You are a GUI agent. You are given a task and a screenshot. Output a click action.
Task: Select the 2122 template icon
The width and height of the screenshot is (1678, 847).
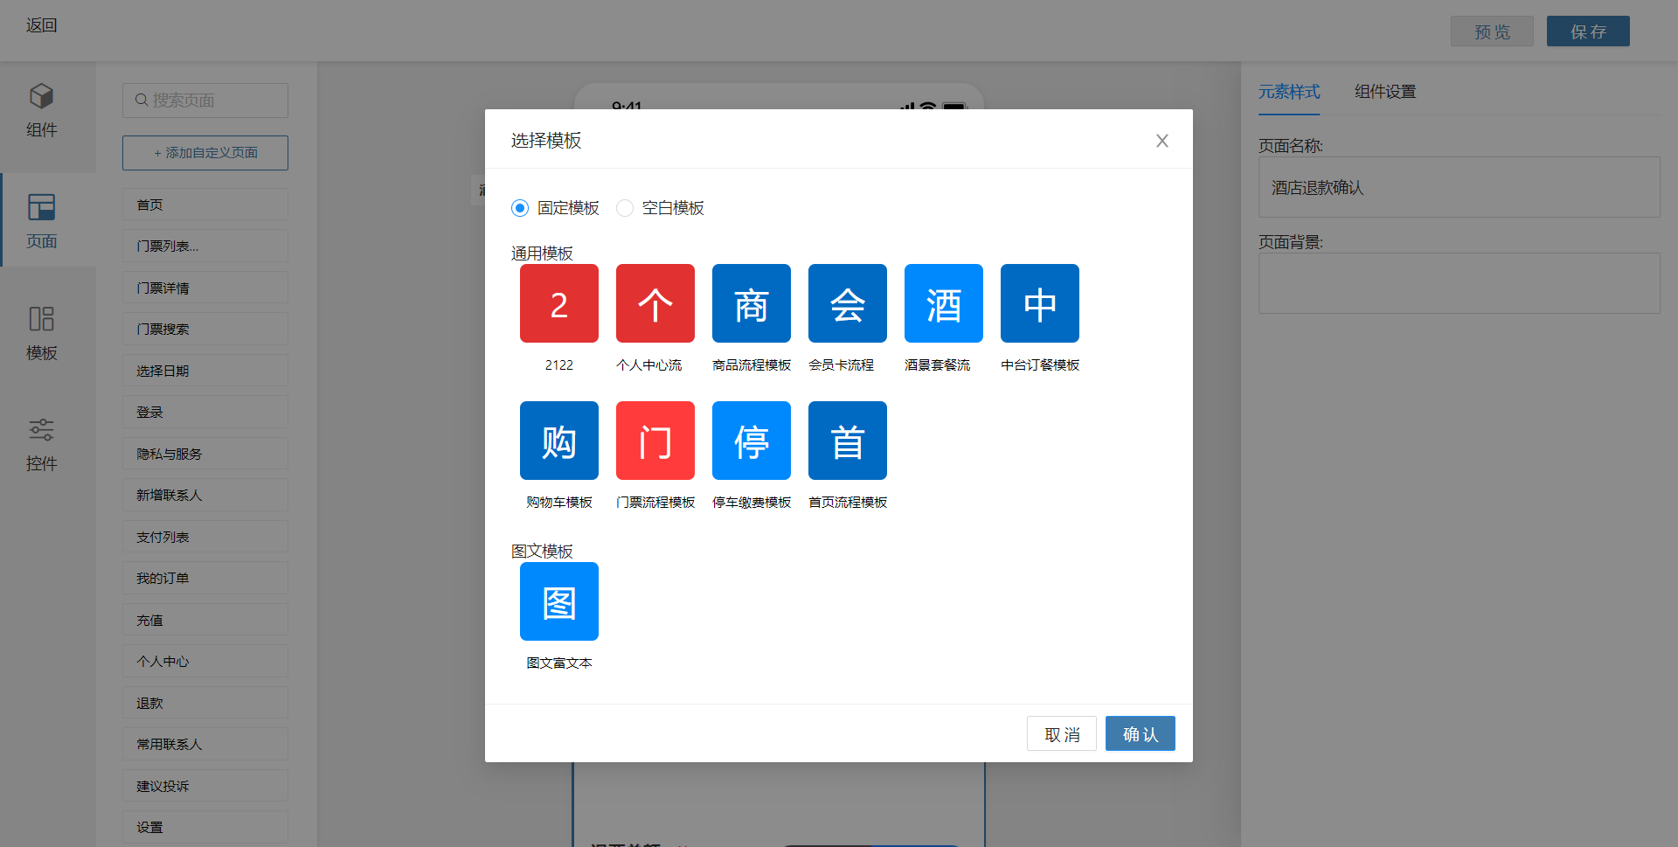pos(559,303)
